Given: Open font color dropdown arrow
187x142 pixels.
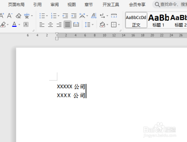Looking at the screenshot, I should click(x=19, y=25).
